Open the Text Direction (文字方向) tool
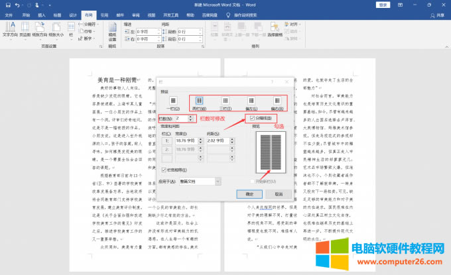 (10, 30)
